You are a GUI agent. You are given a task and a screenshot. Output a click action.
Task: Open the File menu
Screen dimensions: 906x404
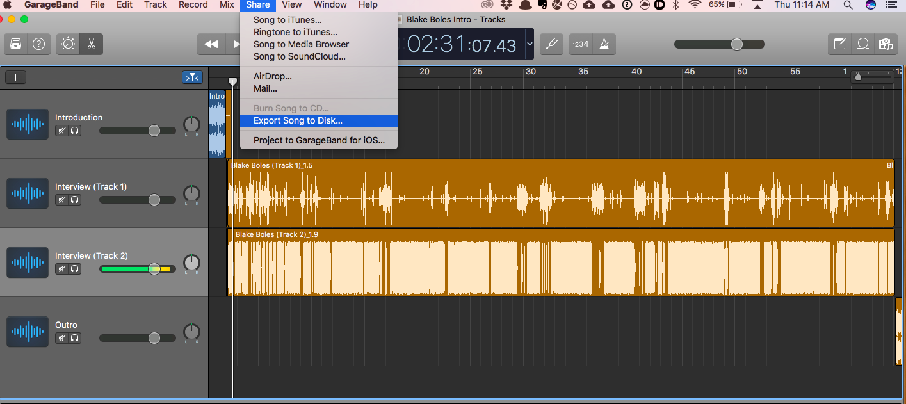pyautogui.click(x=97, y=5)
